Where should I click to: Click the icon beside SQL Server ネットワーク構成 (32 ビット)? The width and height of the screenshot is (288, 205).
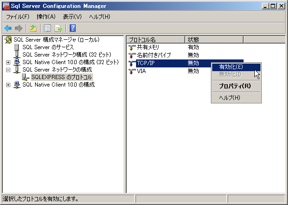click(17, 55)
